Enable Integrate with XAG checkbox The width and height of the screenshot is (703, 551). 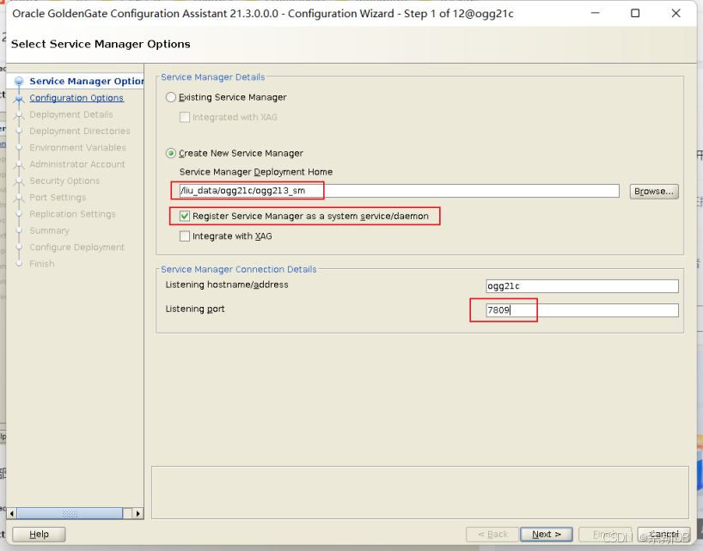pyautogui.click(x=184, y=236)
